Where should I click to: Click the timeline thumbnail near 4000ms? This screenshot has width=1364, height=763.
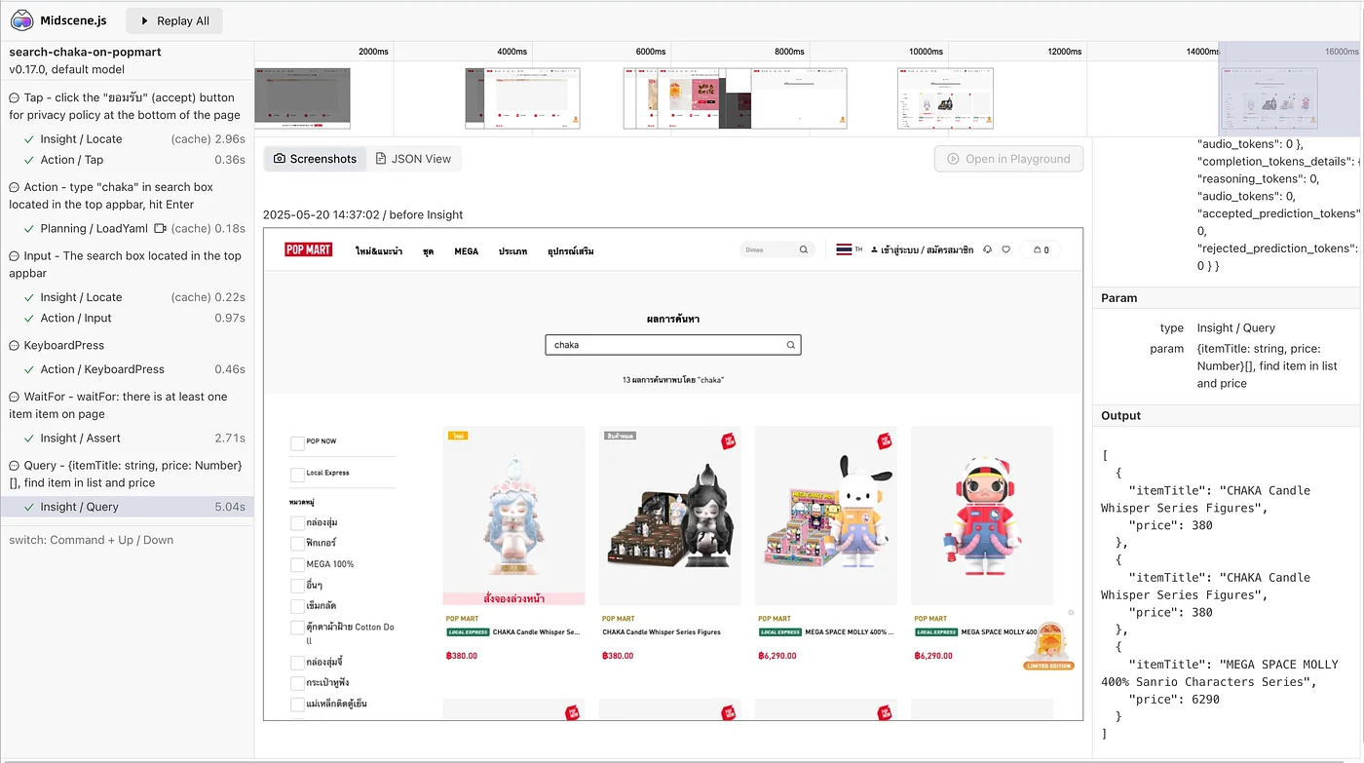(522, 97)
